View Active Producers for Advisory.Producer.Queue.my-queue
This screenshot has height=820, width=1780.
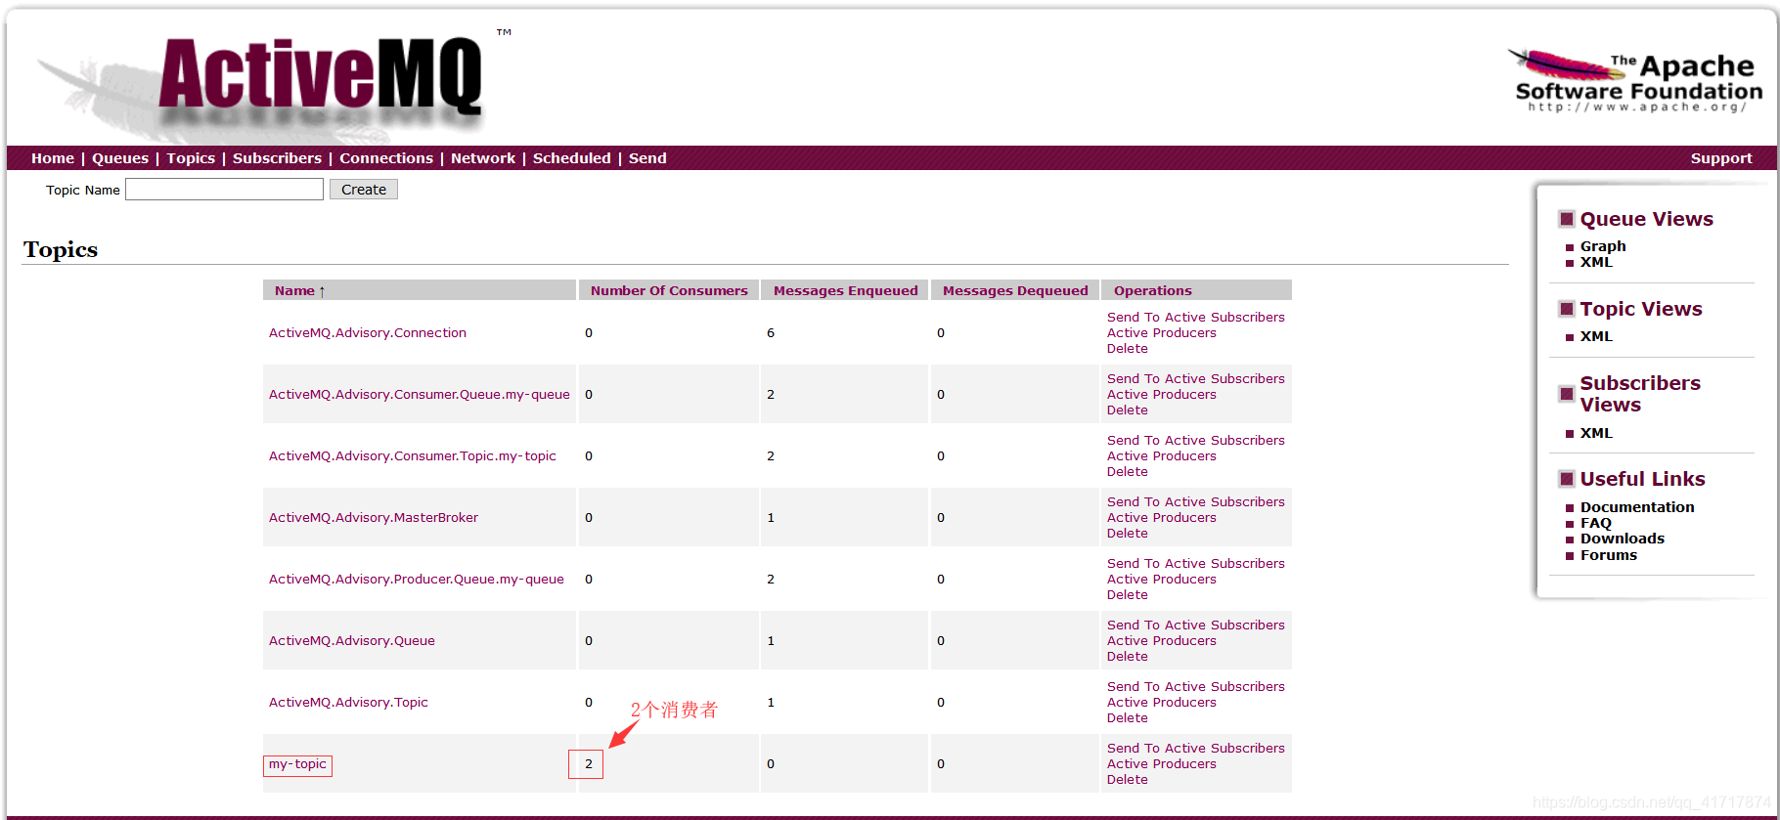pyautogui.click(x=1162, y=580)
